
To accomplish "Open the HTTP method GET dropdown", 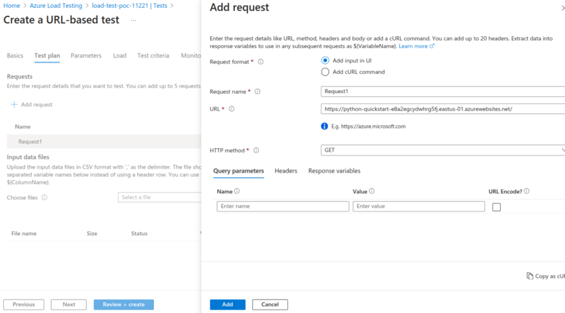I will pyautogui.click(x=443, y=151).
